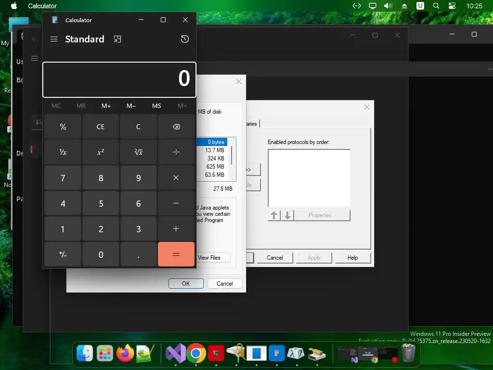Click the display icon in menu bar
Viewport: 493px width, 370px height.
tap(372, 6)
